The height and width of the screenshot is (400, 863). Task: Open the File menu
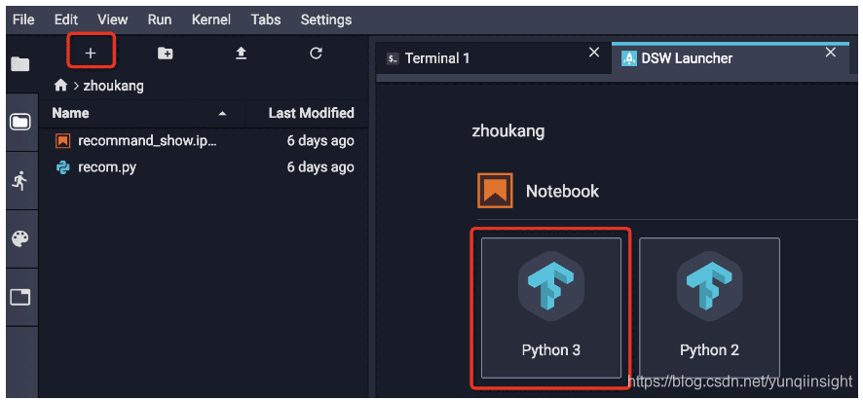23,19
